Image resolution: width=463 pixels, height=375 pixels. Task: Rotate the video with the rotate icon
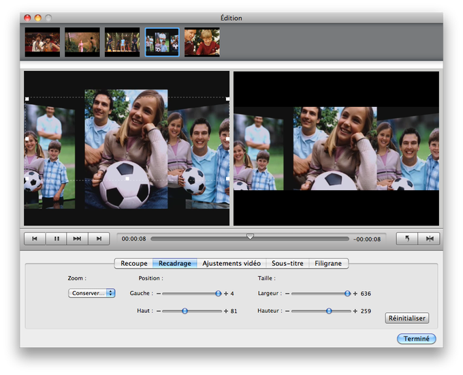[x=407, y=239]
